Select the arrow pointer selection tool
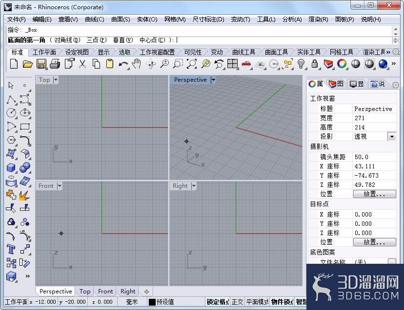 click(x=11, y=85)
